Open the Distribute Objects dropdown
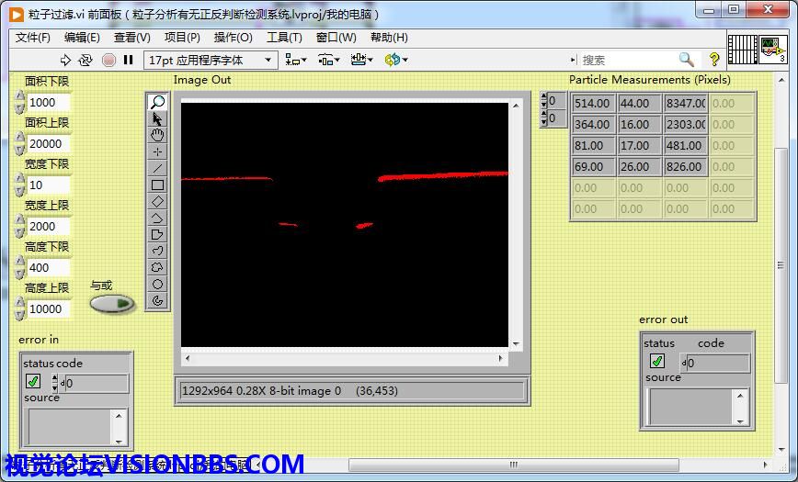The image size is (798, 482). pos(329,60)
